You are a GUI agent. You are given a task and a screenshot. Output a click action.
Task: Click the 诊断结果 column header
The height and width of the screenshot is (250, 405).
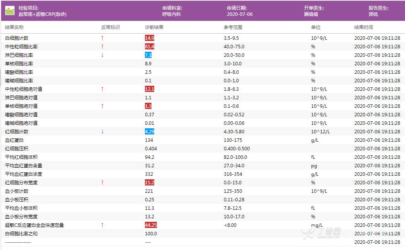154,27
